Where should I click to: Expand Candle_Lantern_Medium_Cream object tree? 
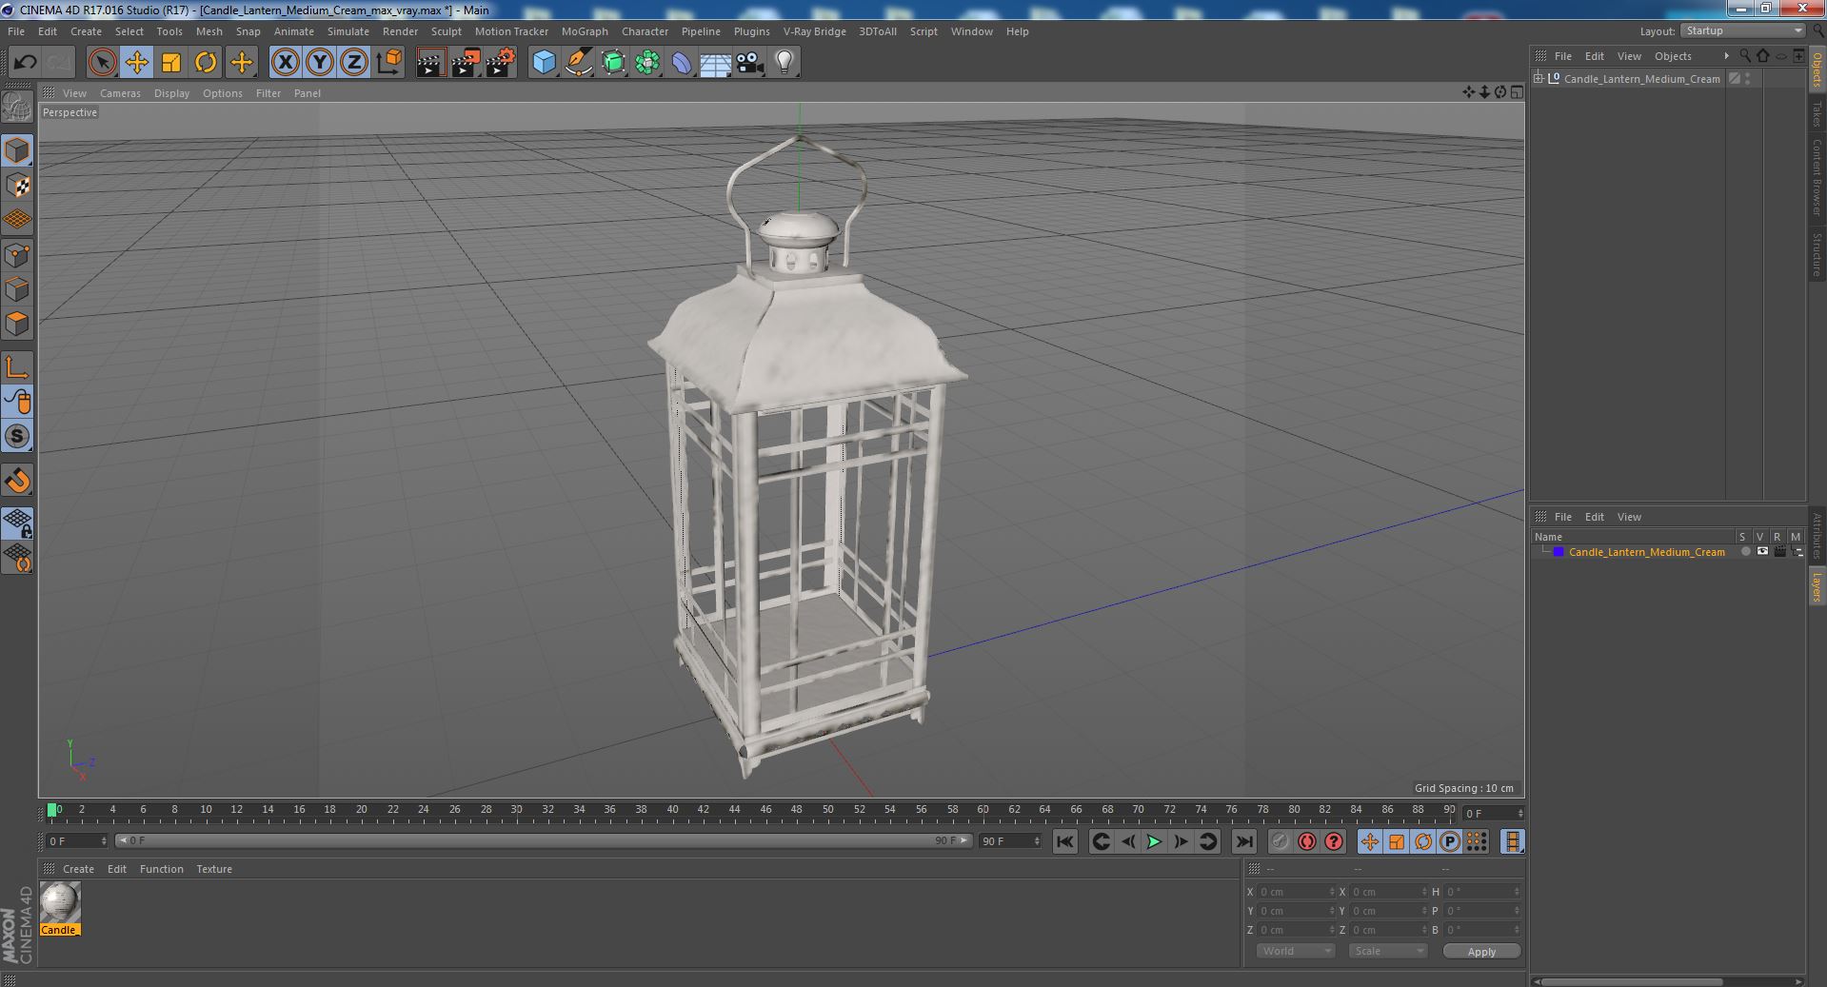[x=1539, y=78]
